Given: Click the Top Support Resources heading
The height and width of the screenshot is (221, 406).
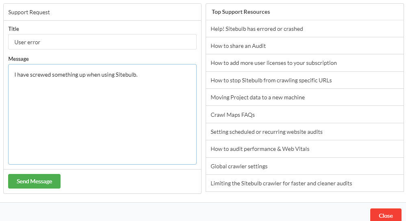Looking at the screenshot, I should coord(241,12).
